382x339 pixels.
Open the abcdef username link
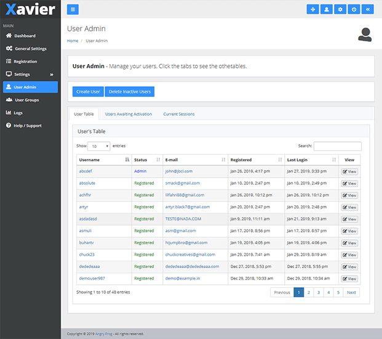[x=86, y=171]
